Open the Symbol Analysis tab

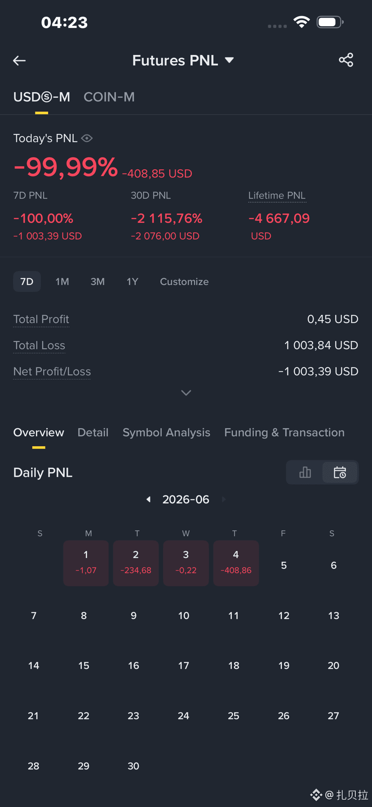(x=166, y=432)
